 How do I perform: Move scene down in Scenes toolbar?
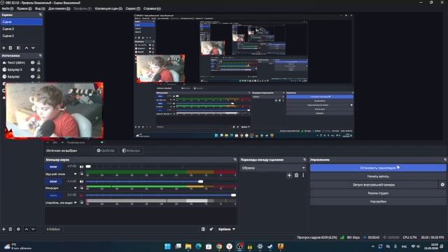pyautogui.click(x=33, y=48)
